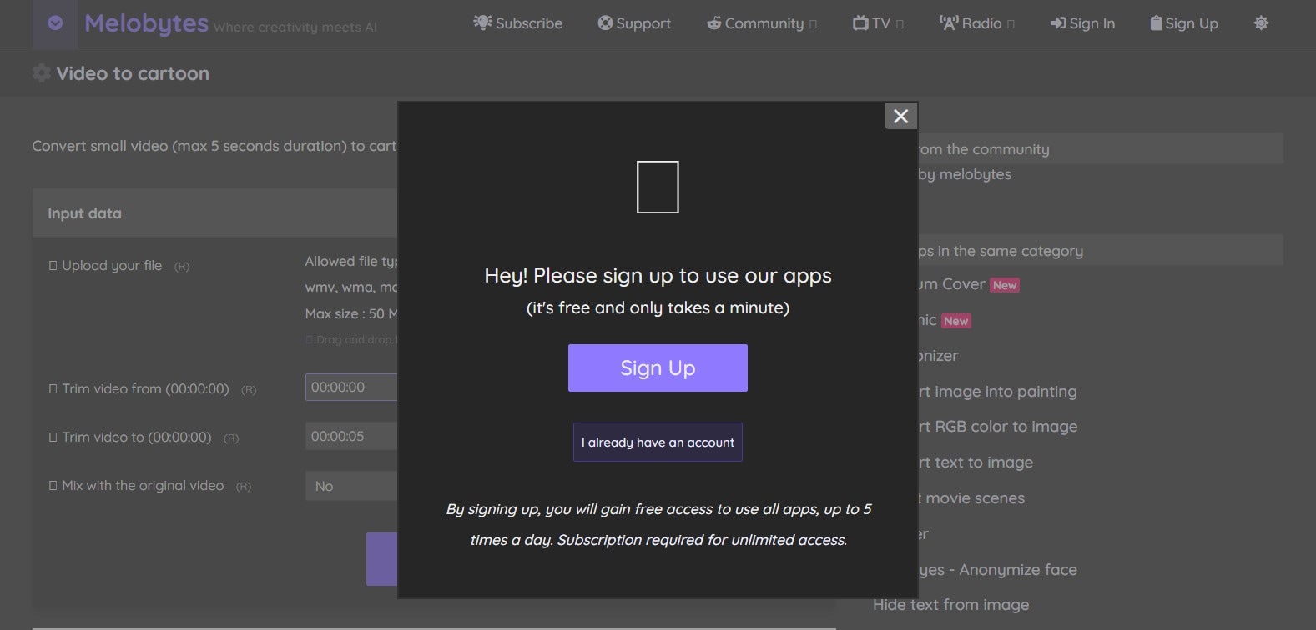Toggle the light/dark theme sun icon

click(1261, 23)
